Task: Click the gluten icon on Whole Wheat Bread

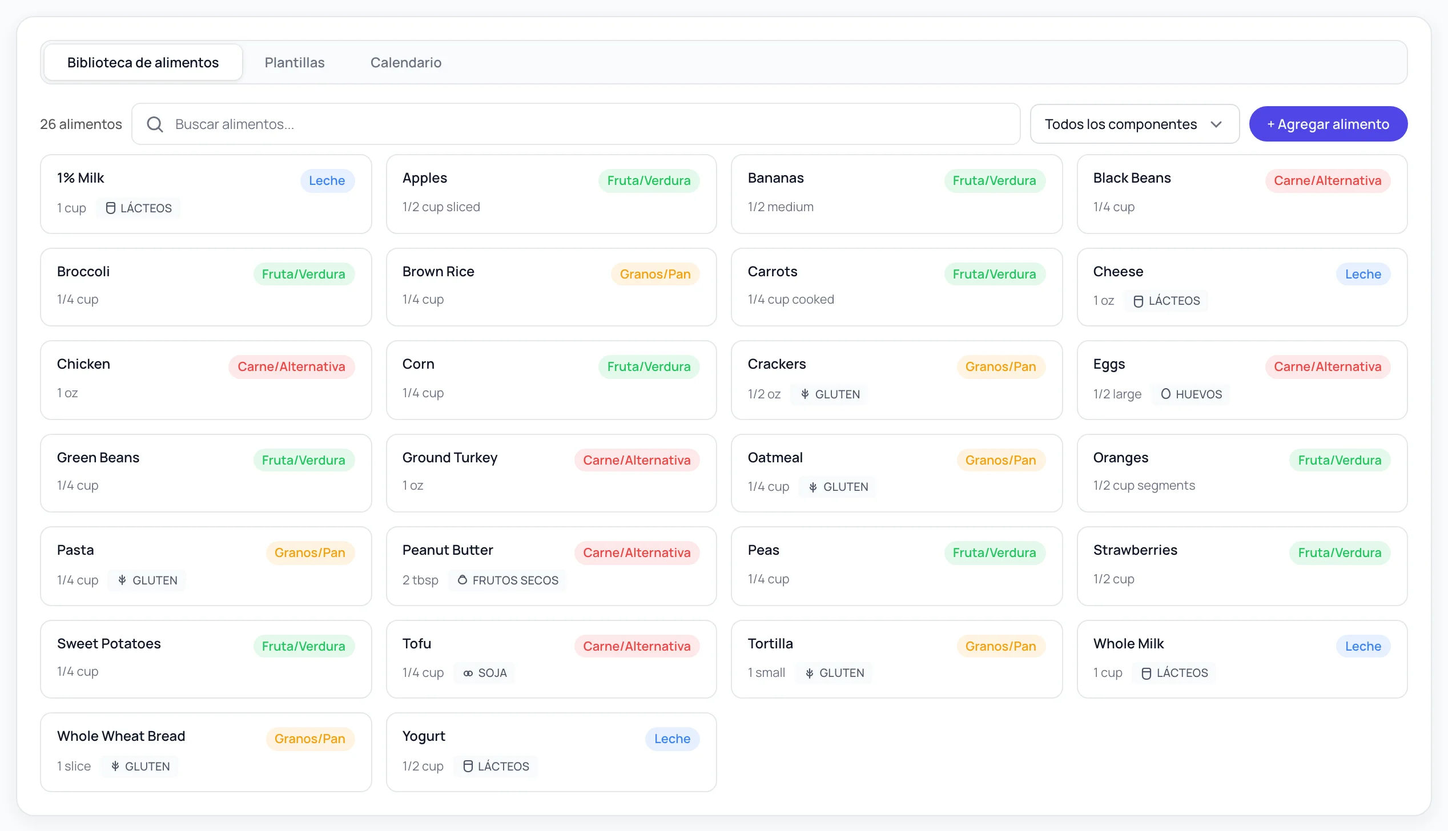Action: tap(115, 766)
